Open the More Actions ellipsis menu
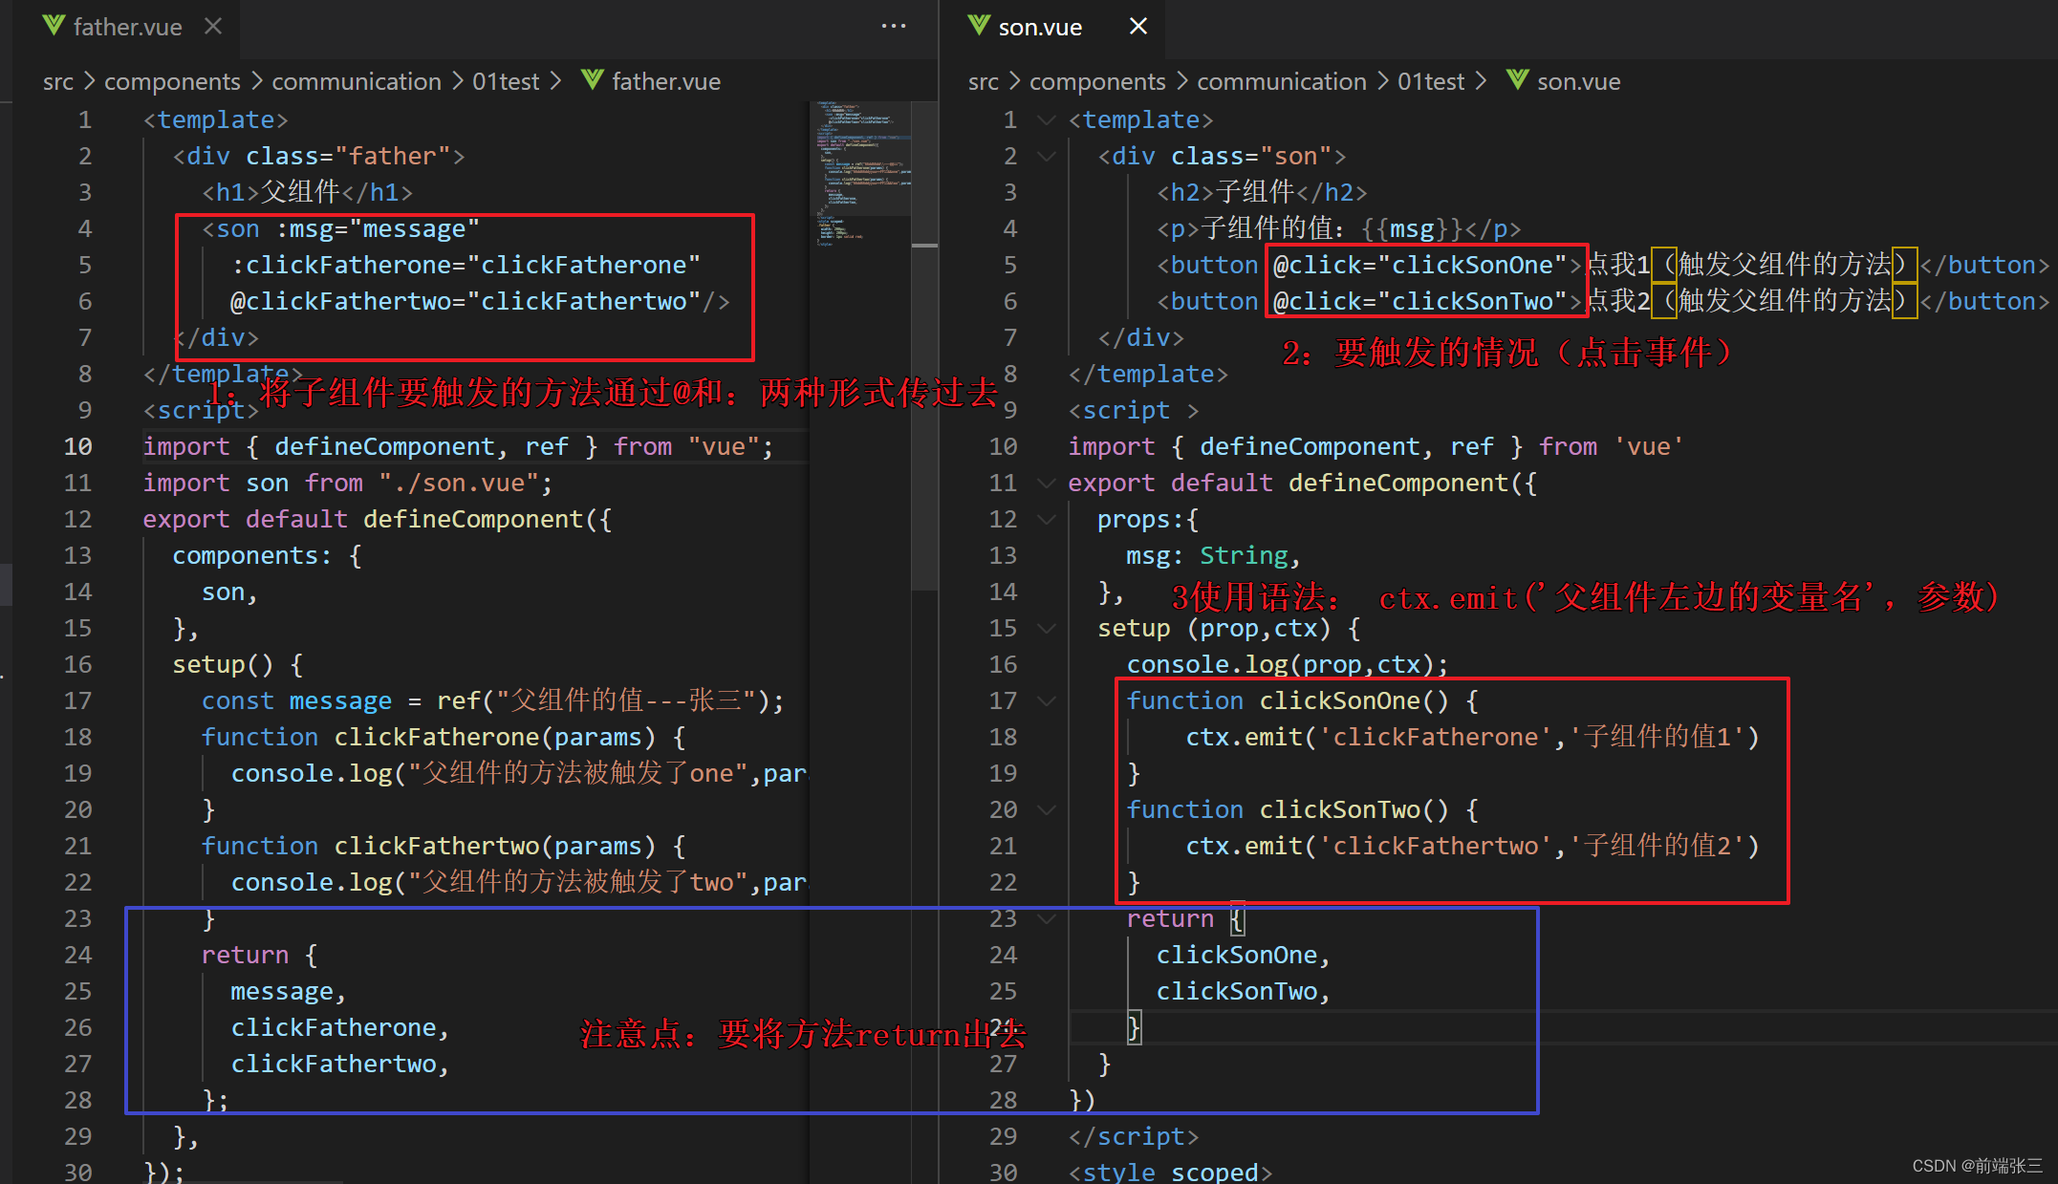 [x=894, y=27]
